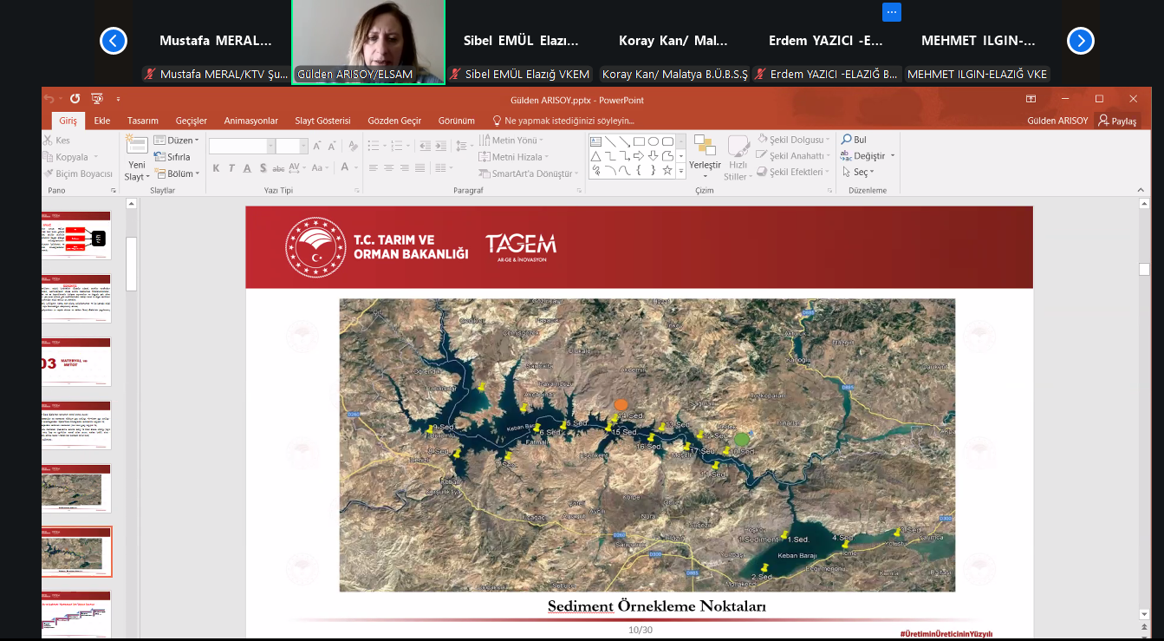Open the Düzen layout dropdown
The height and width of the screenshot is (641, 1164).
(x=176, y=141)
